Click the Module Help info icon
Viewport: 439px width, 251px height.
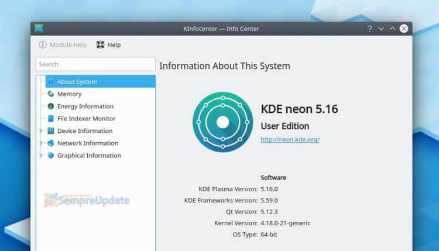(43, 45)
